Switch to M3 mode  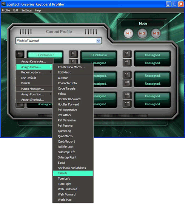click(156, 33)
